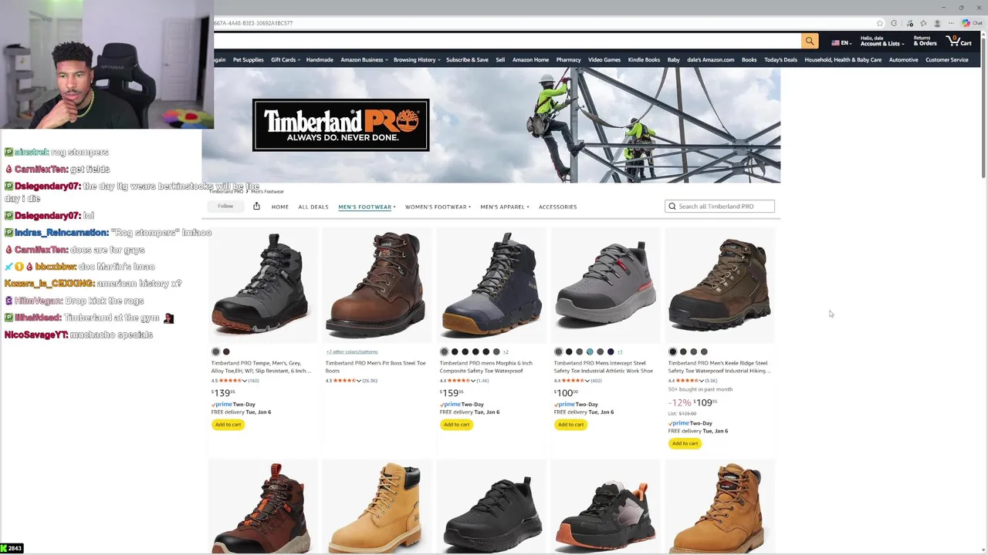
Task: Click the grey Tempe boot thumbnail
Action: click(262, 285)
